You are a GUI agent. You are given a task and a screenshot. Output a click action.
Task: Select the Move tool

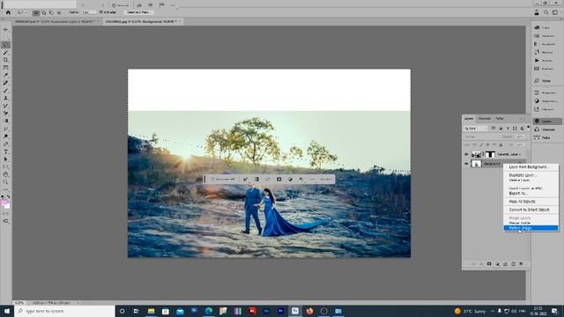pos(5,29)
